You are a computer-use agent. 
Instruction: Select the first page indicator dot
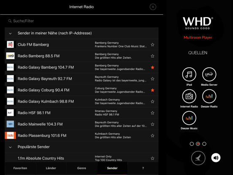192,144
